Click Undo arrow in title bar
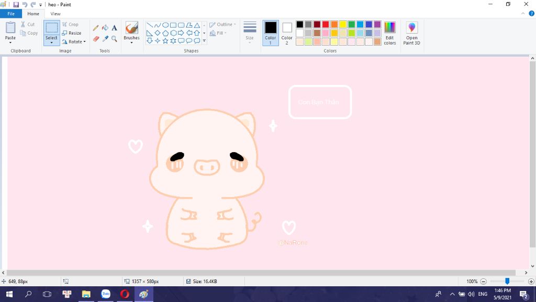The width and height of the screenshot is (536, 302). (x=24, y=4)
